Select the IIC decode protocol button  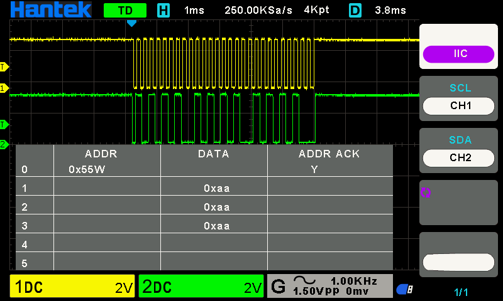[x=458, y=54]
